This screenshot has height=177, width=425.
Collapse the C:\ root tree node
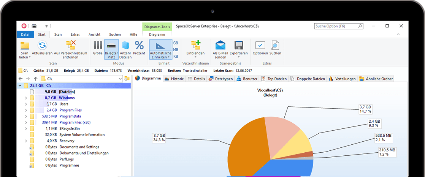19,86
